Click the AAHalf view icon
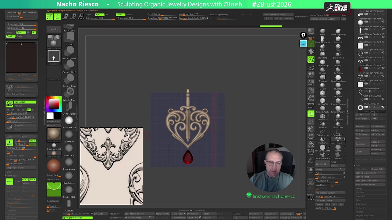 [x=311, y=98]
